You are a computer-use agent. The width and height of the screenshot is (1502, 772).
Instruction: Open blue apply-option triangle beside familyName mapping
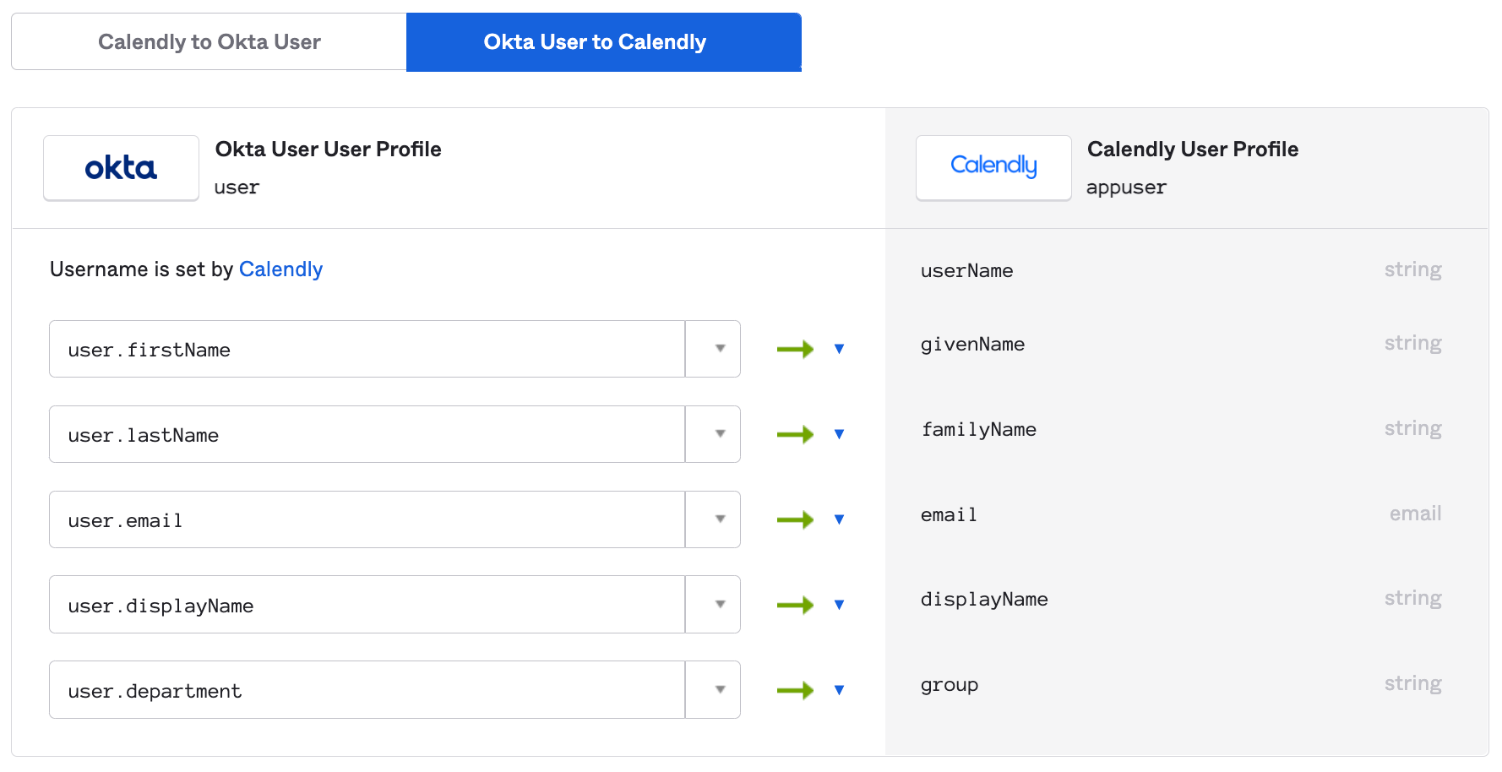[x=839, y=434]
